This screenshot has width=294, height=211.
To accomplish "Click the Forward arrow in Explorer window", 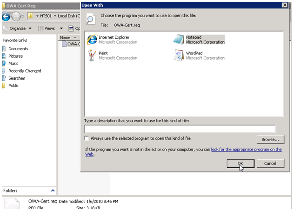I will [x=16, y=16].
